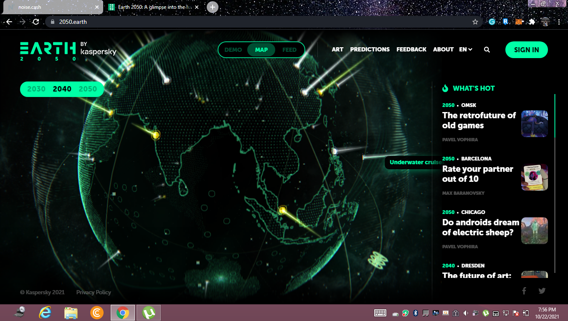This screenshot has height=321, width=568.
Task: Open the blue shield R extension icon
Action: pyautogui.click(x=505, y=22)
